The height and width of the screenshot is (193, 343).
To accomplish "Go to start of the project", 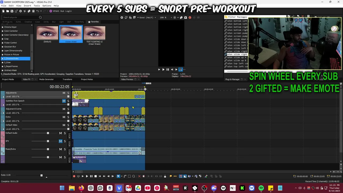I will click(x=100, y=176).
